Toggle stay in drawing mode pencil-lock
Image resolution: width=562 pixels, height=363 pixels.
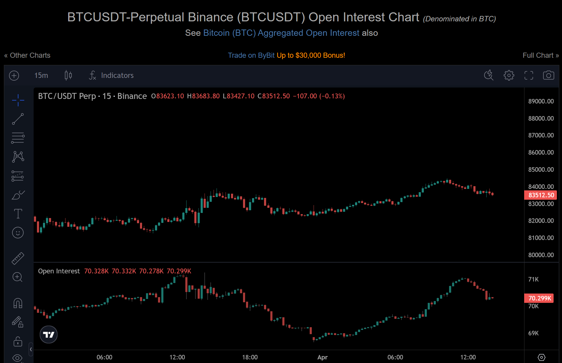[x=18, y=322]
